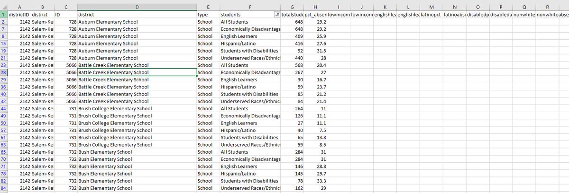Click Salem-Kei district cell in row 63
The image size is (569, 193).
point(42,145)
